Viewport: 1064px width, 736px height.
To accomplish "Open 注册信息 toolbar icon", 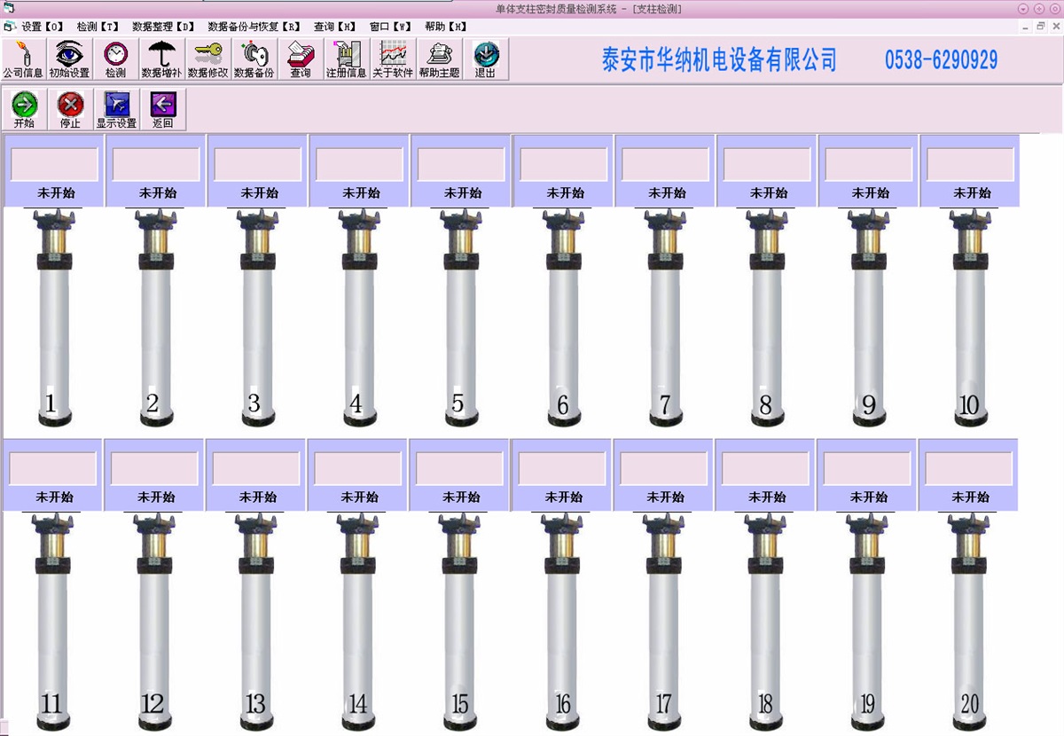I will [x=346, y=59].
